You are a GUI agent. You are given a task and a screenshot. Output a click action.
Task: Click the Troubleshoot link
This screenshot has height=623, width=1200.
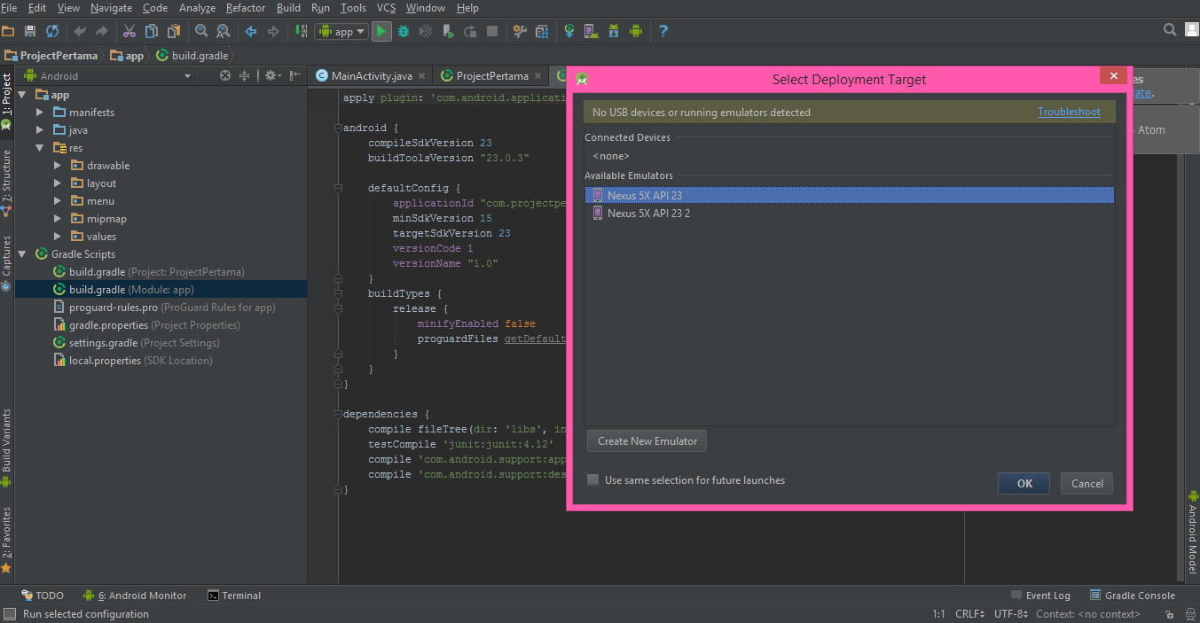pyautogui.click(x=1069, y=112)
